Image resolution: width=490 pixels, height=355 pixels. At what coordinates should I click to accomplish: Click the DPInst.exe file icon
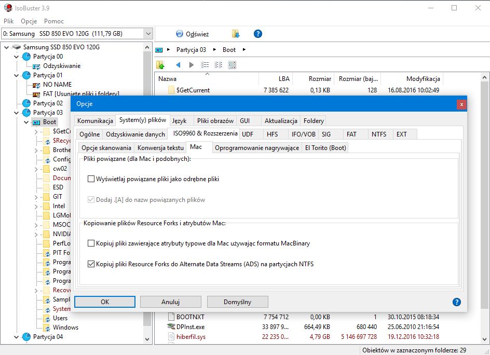(171, 326)
